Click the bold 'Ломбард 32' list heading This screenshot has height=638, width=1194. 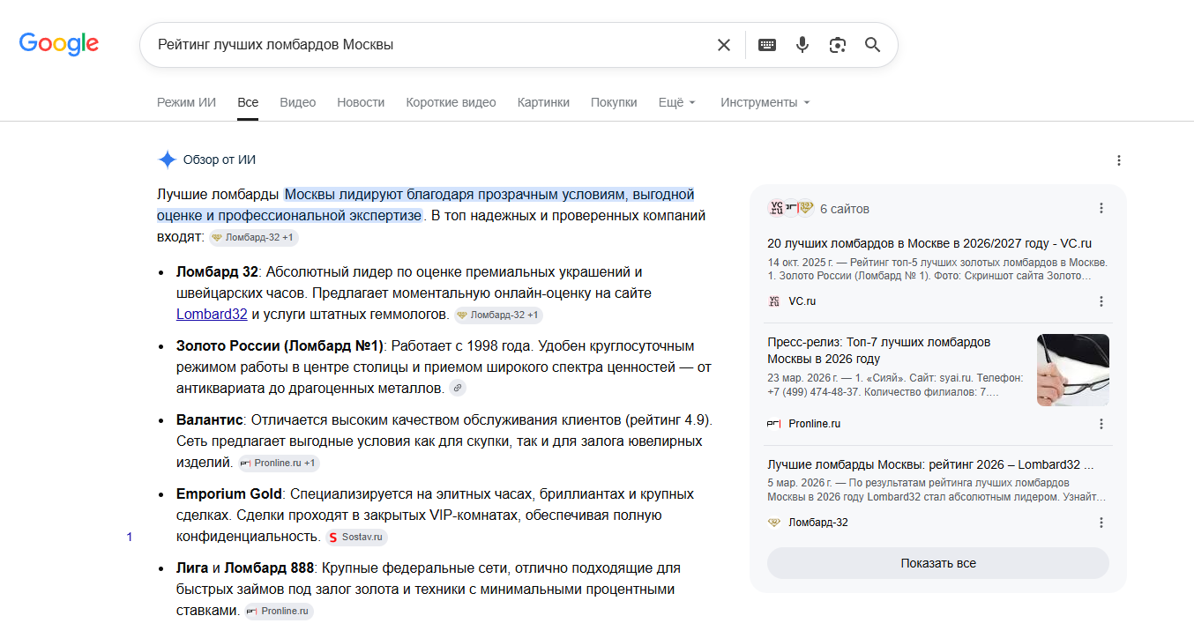click(217, 271)
